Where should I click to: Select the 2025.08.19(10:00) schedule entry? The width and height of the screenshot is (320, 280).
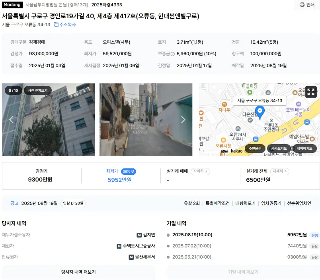[x=192, y=235]
